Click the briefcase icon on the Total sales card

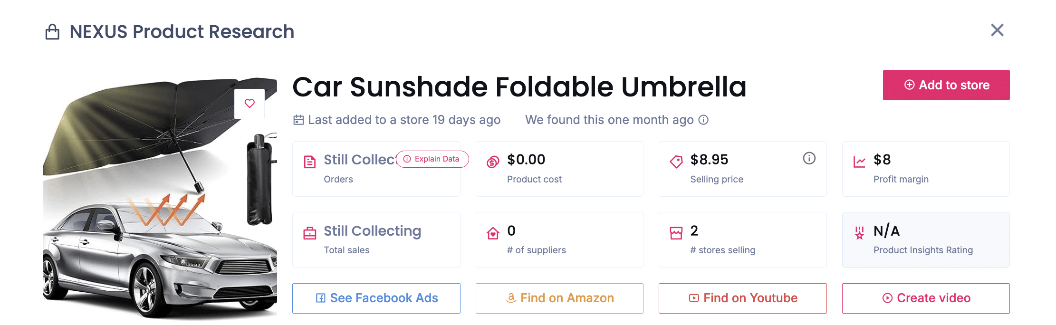309,232
